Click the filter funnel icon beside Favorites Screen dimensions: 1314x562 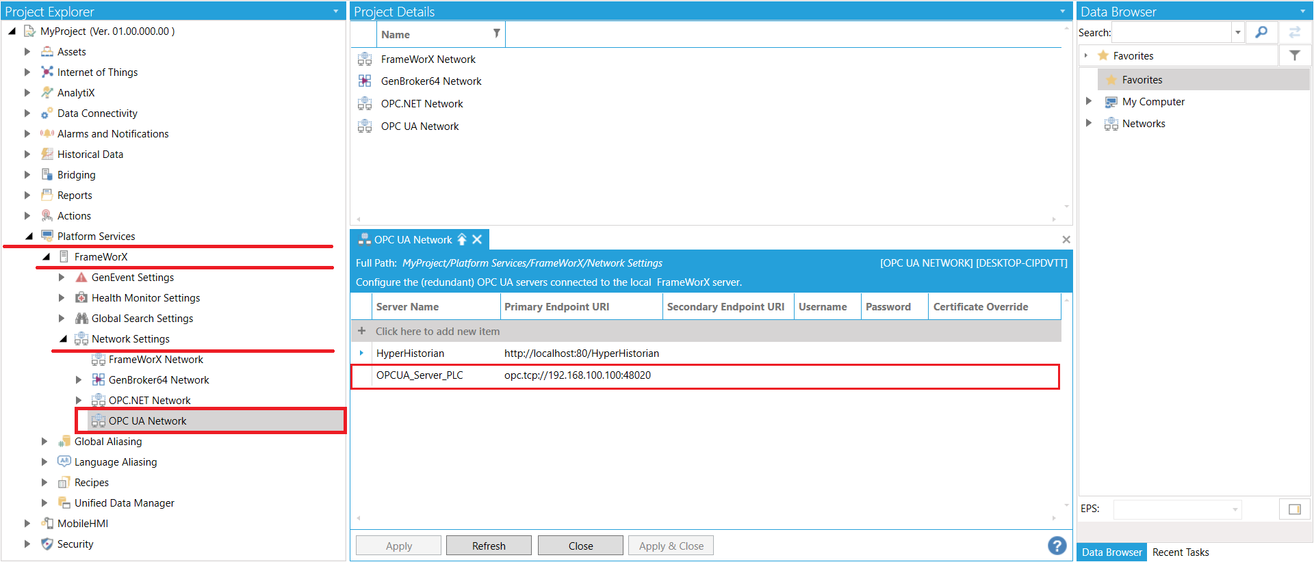pyautogui.click(x=1295, y=55)
